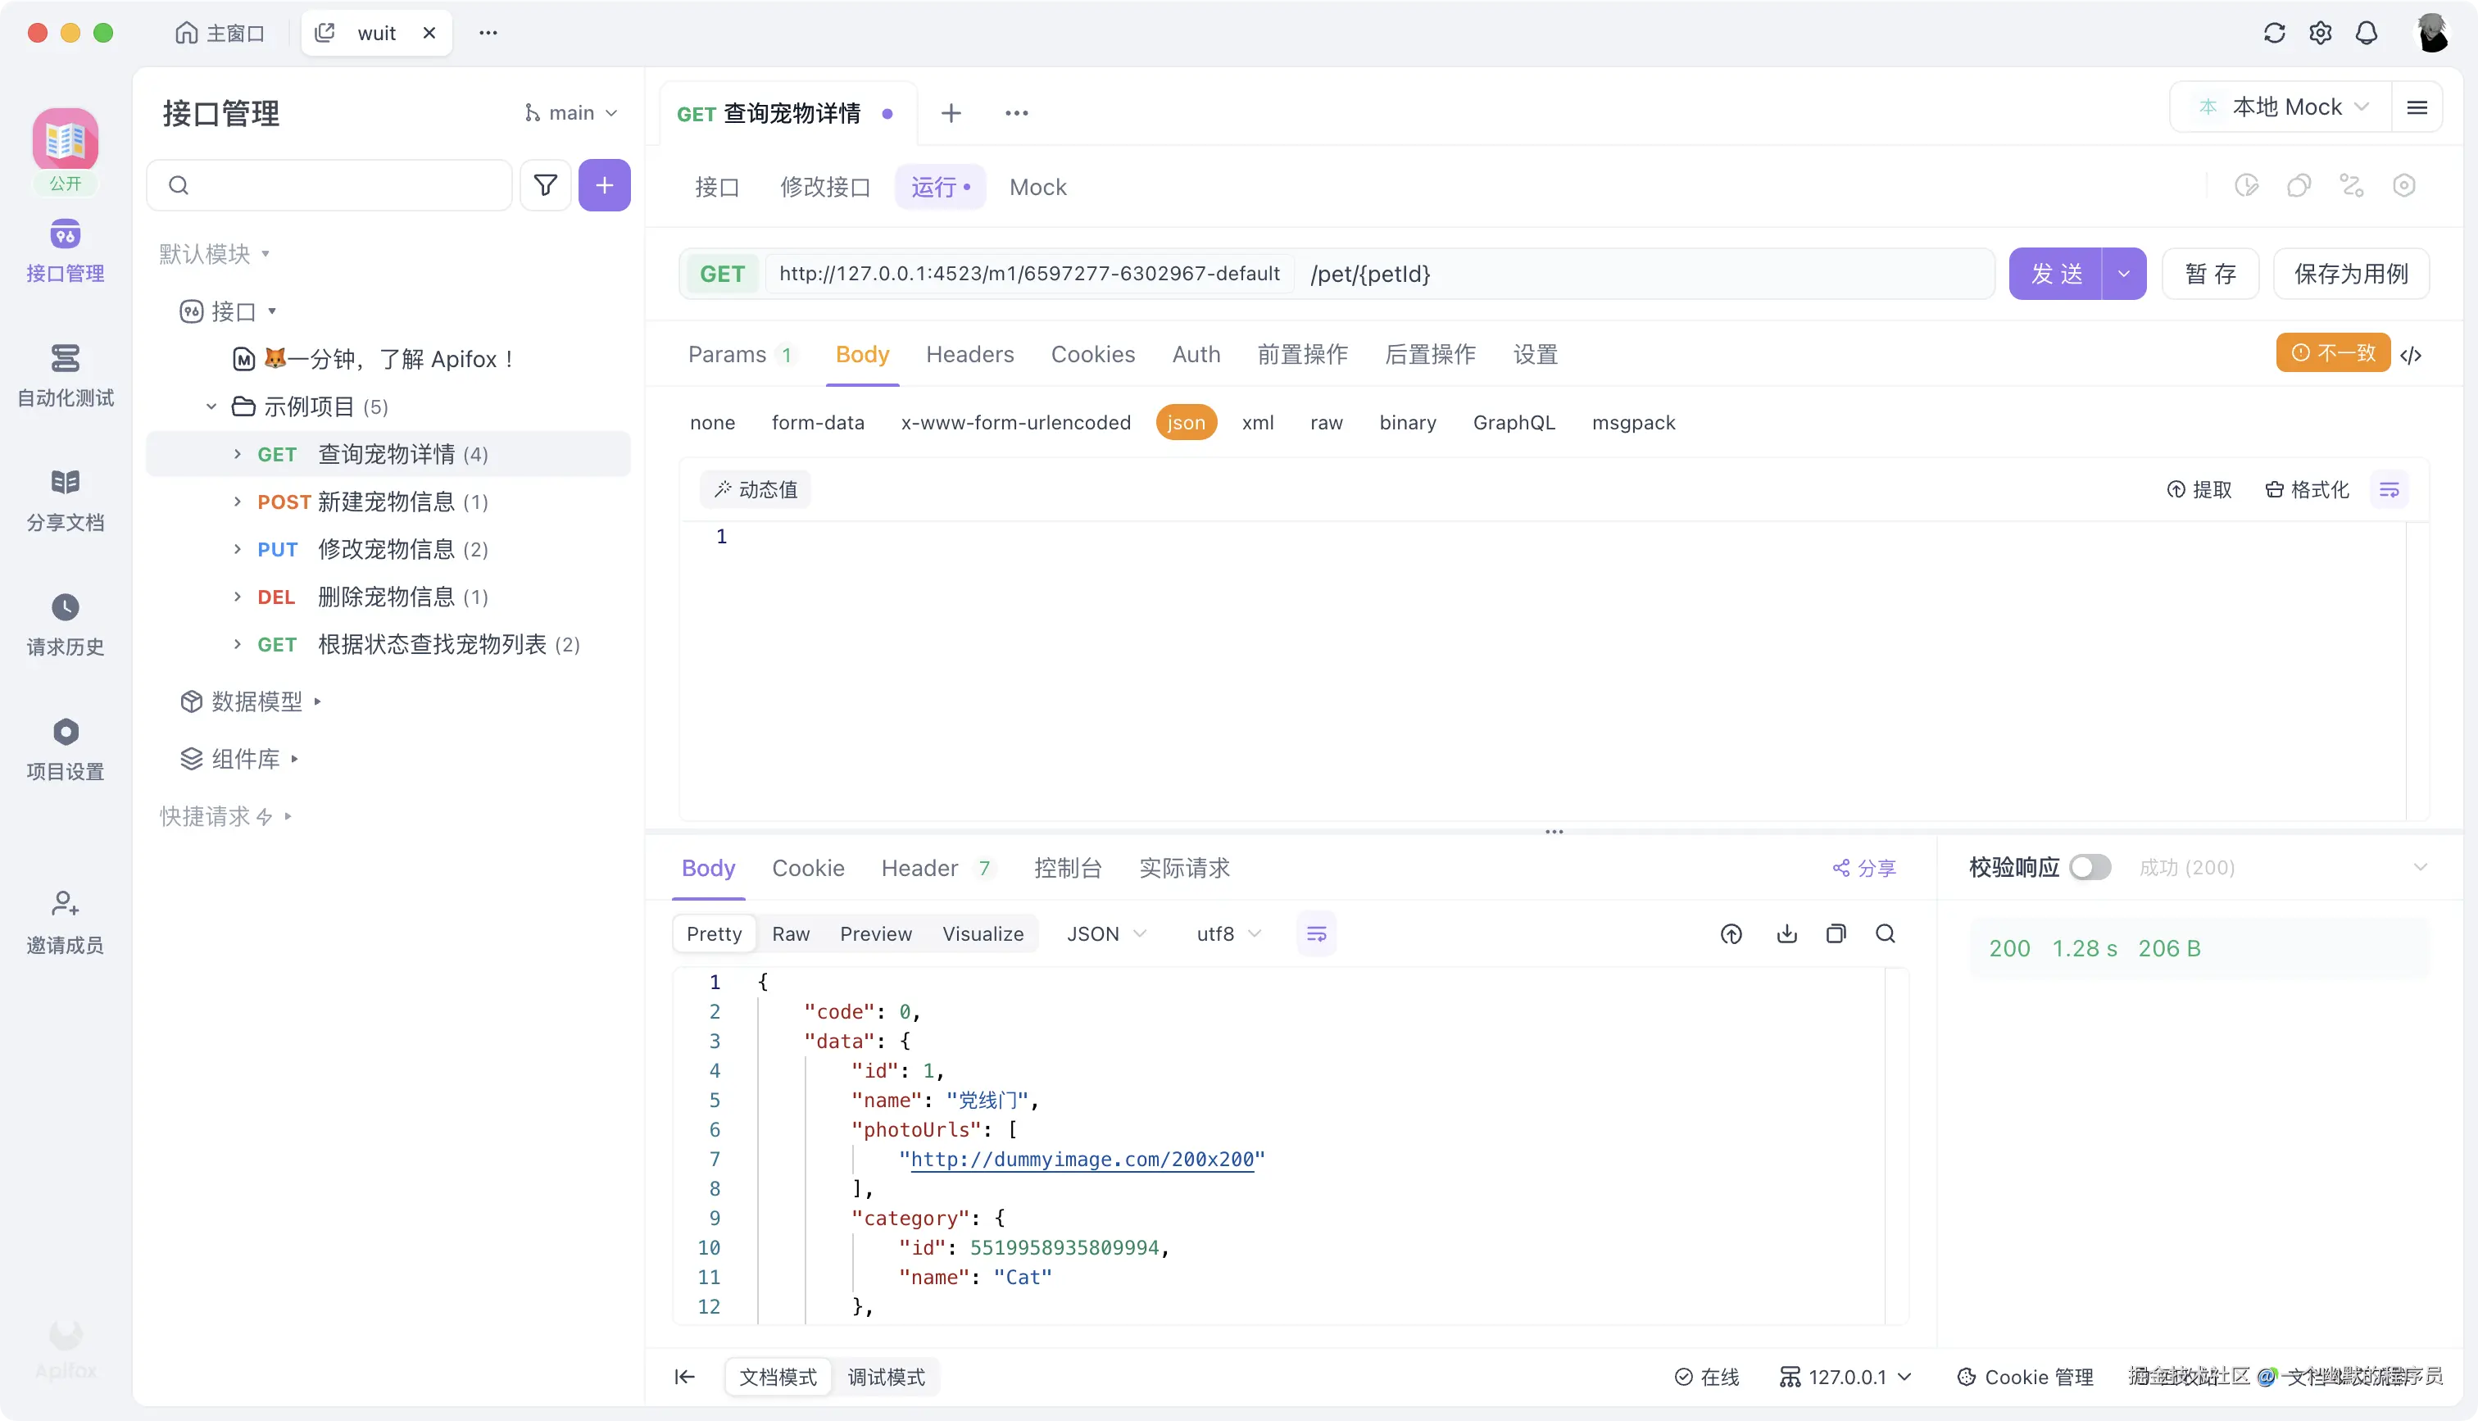Viewport: 2478px width, 1421px height.
Task: Switch to the Headers tab
Action: coord(969,354)
